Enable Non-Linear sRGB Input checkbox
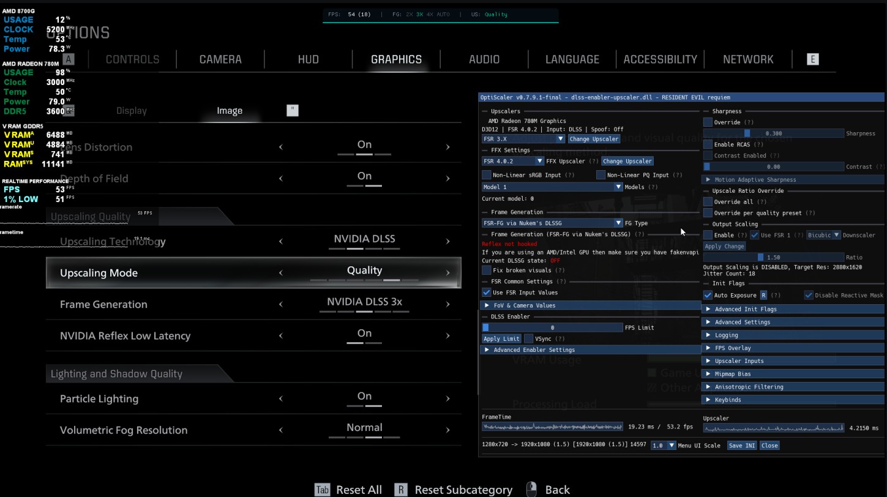Screen dimensions: 887x497 pyautogui.click(x=487, y=175)
